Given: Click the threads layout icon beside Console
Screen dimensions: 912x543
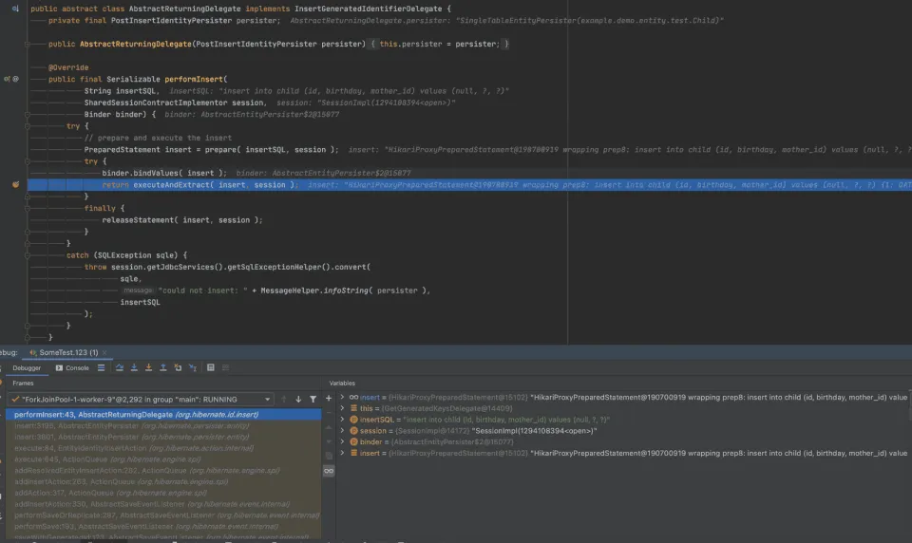Looking at the screenshot, I should click(102, 367).
